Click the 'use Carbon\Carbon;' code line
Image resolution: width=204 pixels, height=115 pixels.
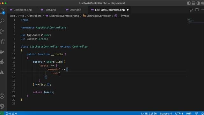pyautogui.click(x=34, y=39)
